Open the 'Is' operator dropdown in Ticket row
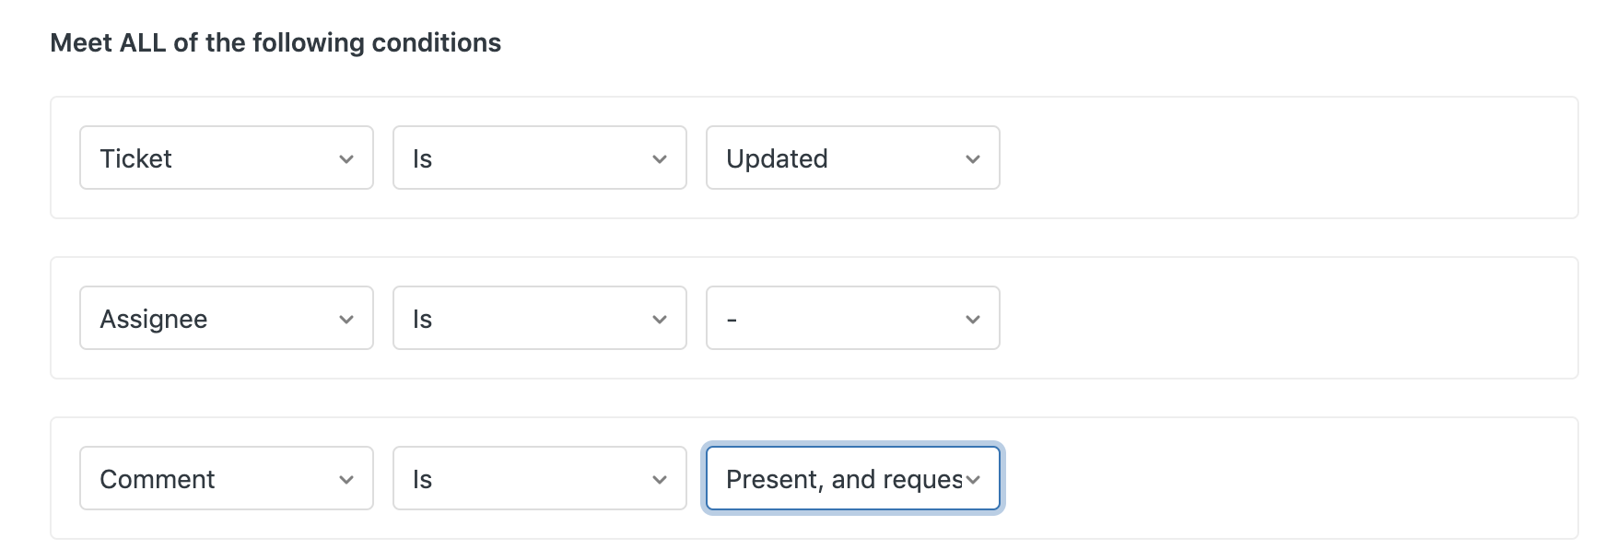1605x549 pixels. (539, 158)
